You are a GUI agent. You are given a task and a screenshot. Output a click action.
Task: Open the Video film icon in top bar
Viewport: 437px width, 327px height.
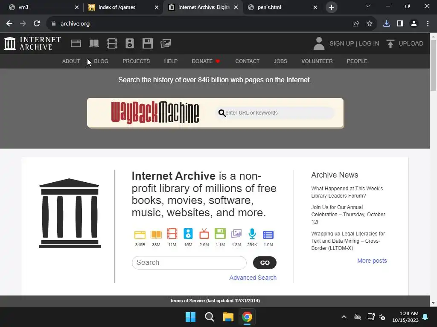[x=112, y=43]
